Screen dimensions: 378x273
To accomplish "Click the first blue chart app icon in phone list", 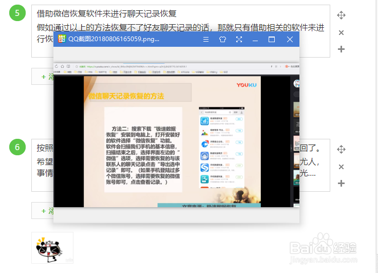I will click(x=204, y=121).
